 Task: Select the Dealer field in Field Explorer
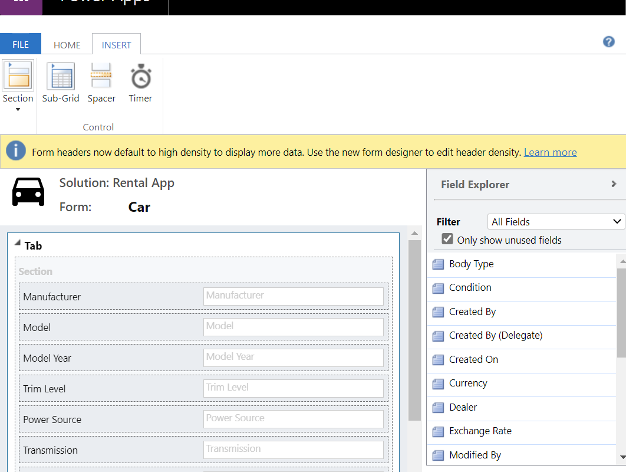pos(463,407)
